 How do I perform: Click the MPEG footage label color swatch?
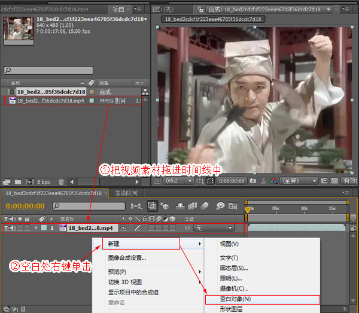pos(92,101)
